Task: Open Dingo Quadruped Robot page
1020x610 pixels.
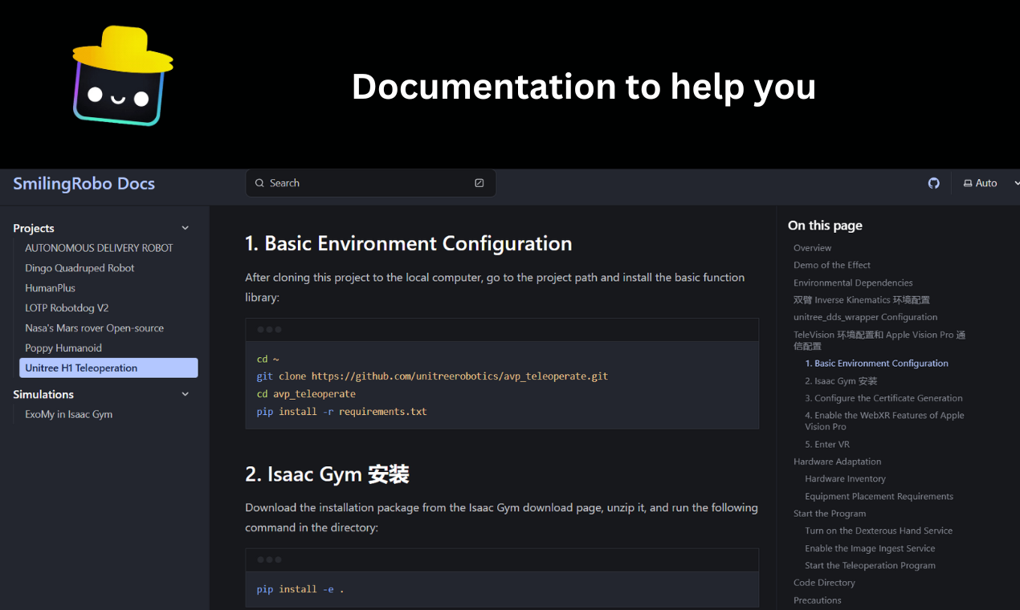Action: click(80, 268)
